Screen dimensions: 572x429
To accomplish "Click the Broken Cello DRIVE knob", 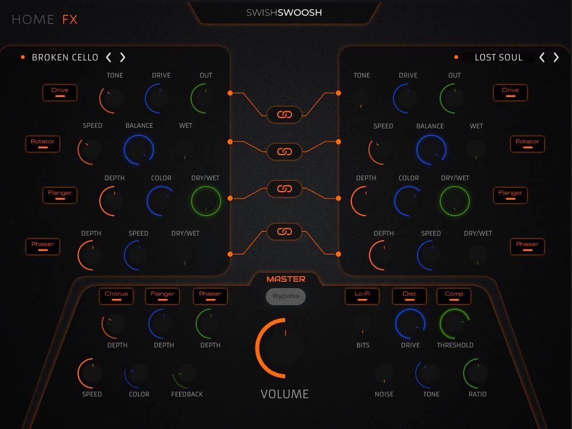I will tap(159, 99).
